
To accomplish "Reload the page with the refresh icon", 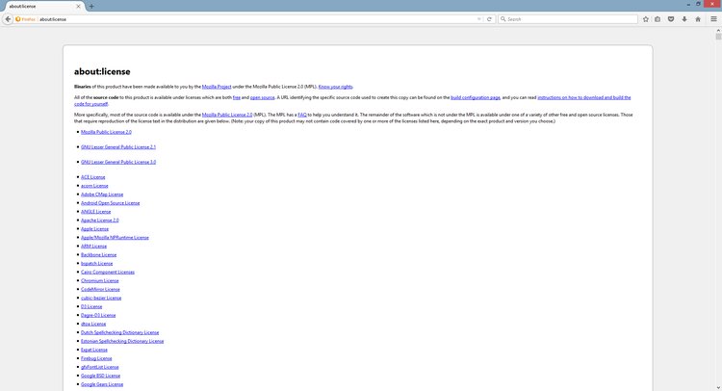I will coord(489,19).
